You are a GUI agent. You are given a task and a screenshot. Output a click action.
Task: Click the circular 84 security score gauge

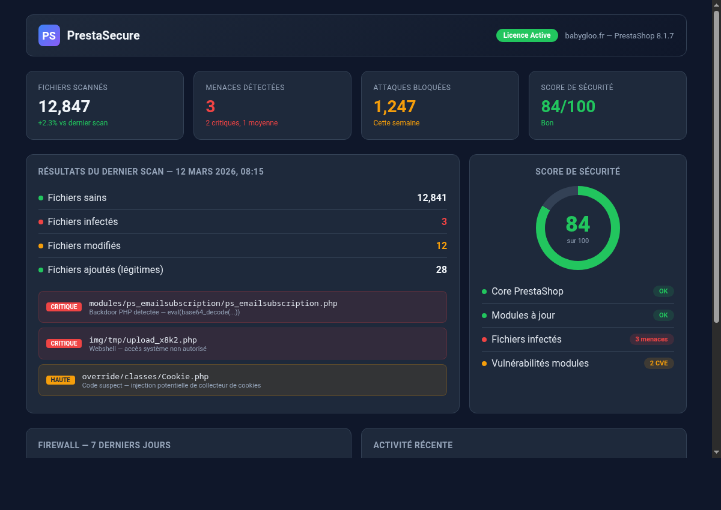[578, 228]
